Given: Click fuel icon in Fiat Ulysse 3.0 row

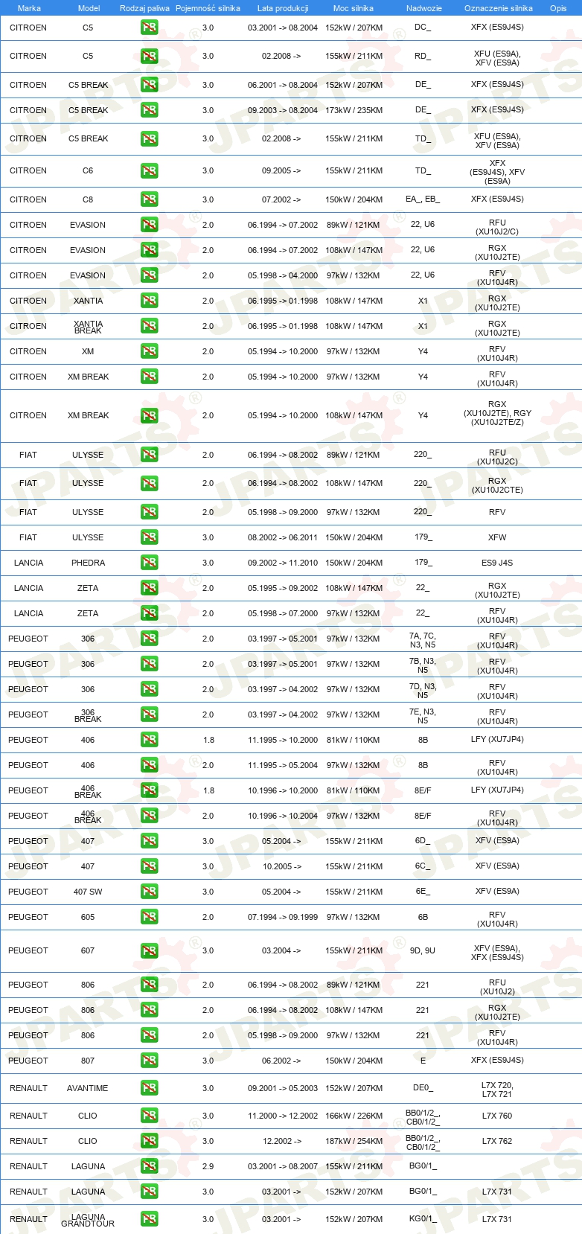Looking at the screenshot, I should [150, 537].
